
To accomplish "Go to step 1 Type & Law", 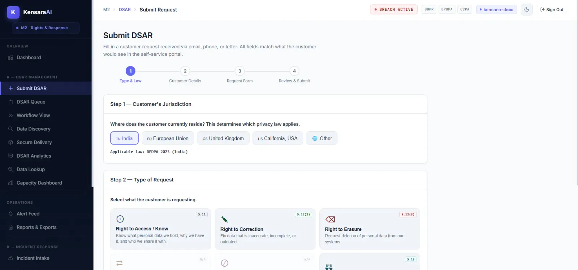I will point(130,75).
